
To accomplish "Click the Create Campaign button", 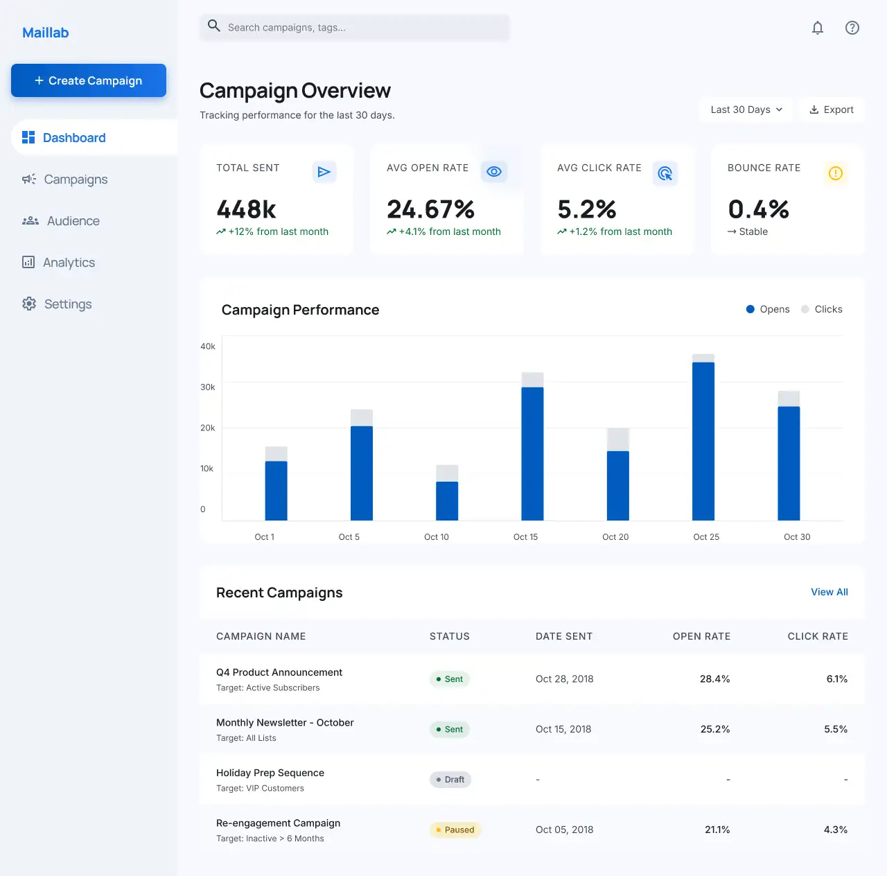I will click(x=89, y=80).
